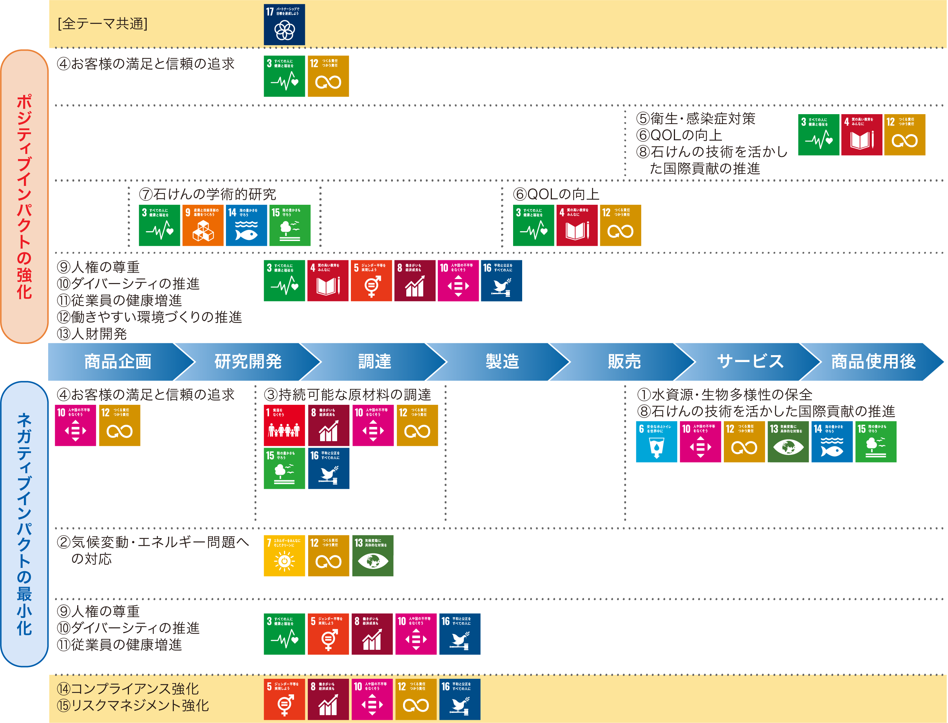Image resolution: width=948 pixels, height=723 pixels.
Task: Click SDG 3 icon beside top ④お客様の満足と信頼の追求
Action: point(284,76)
